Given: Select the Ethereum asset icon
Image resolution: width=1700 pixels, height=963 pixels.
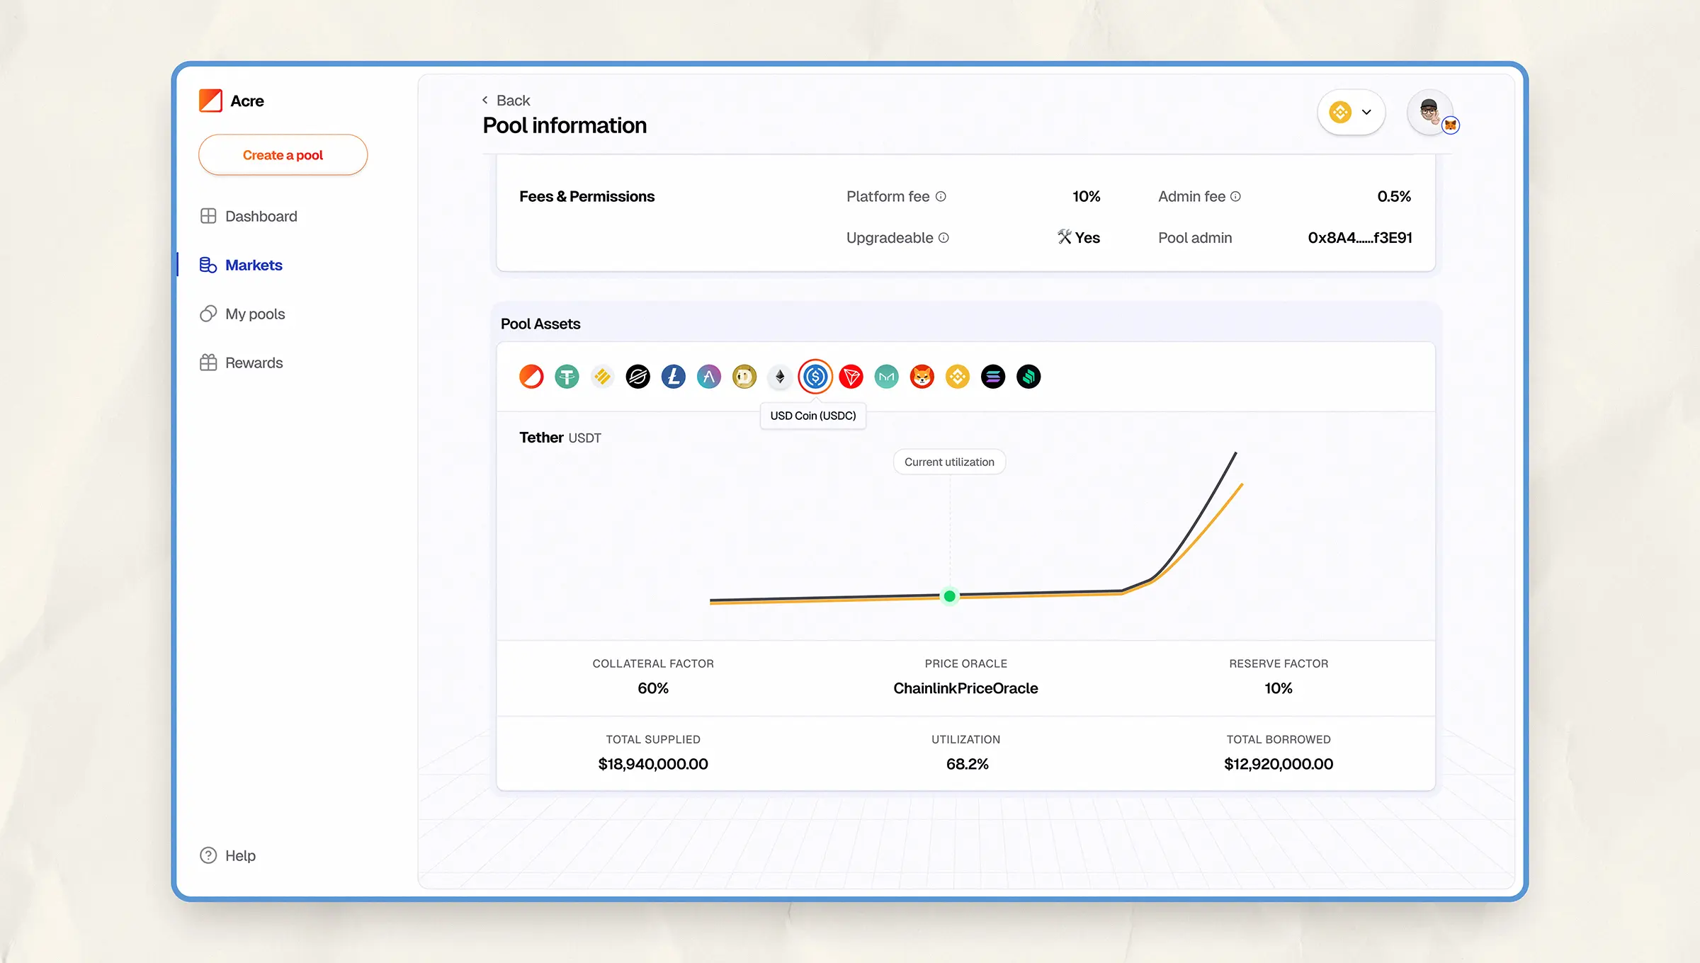Looking at the screenshot, I should [780, 377].
